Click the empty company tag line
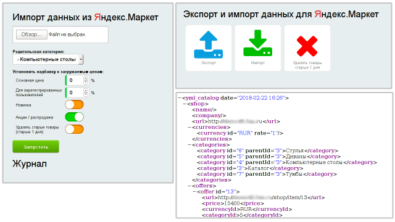The height and width of the screenshot is (222, 395). pyautogui.click(x=209, y=115)
